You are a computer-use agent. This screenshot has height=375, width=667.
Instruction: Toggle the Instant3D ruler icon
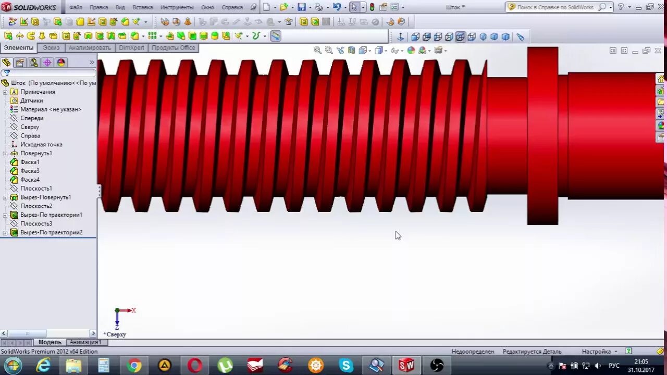pos(275,36)
